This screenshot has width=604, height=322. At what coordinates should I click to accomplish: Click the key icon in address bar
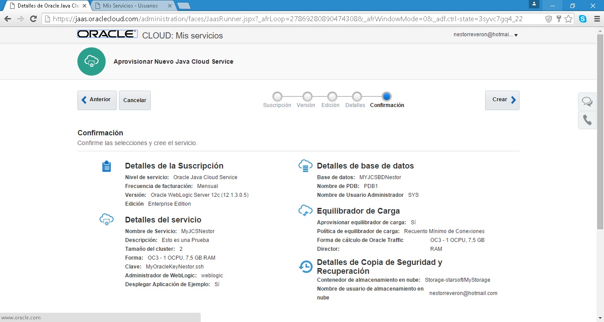tap(559, 19)
